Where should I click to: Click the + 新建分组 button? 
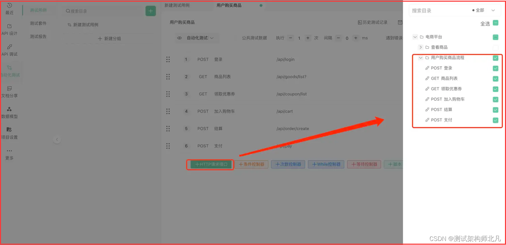point(109,39)
